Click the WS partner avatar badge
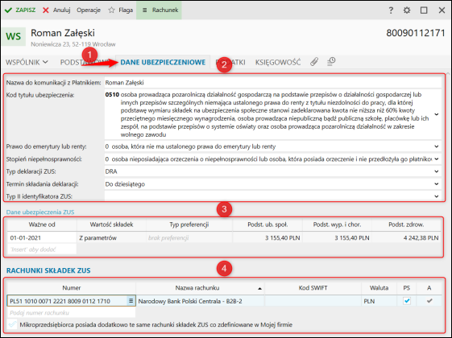Viewport: 452px width, 338px height. point(14,36)
